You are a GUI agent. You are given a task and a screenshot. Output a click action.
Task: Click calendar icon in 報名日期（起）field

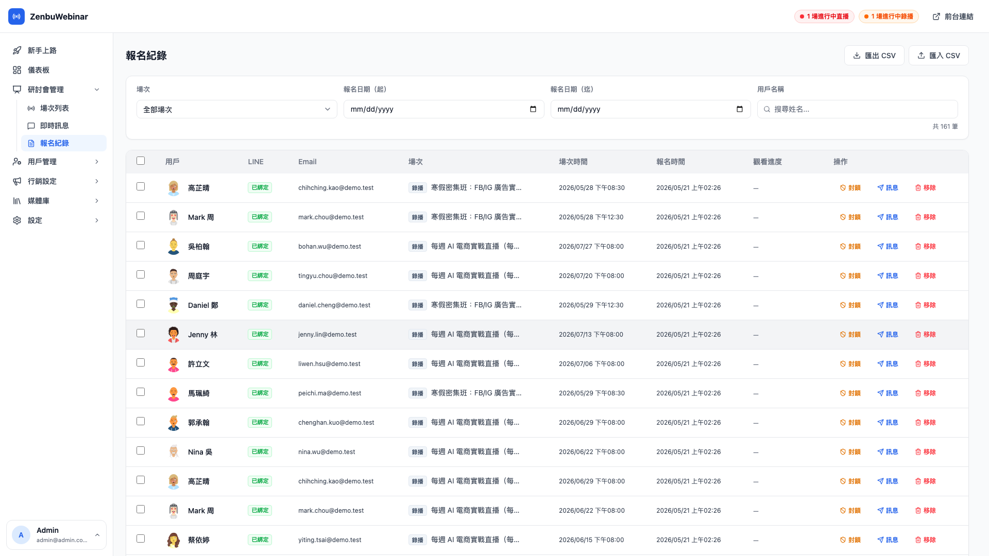point(533,109)
